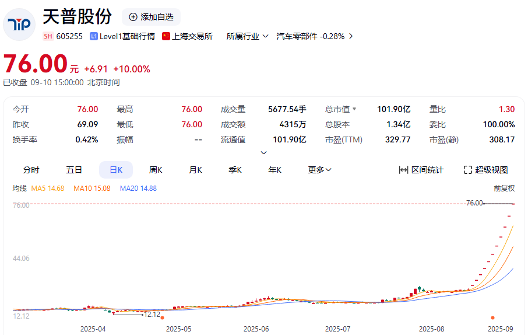This screenshot has width=528, height=335.
Task: Switch to 五日 chart tab
Action: (74, 170)
